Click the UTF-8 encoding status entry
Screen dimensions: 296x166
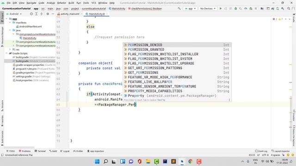(265, 155)
